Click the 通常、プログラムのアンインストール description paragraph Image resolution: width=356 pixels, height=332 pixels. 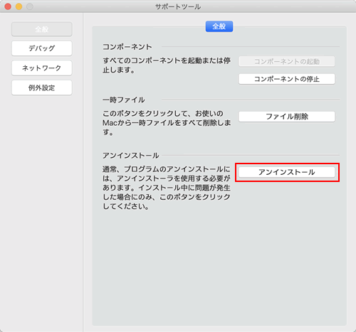[167, 188]
